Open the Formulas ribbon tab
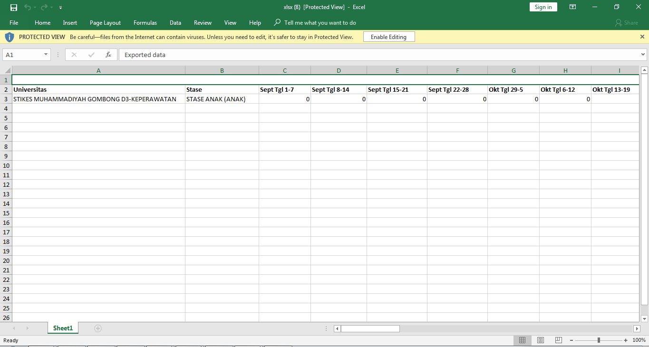This screenshot has height=347, width=649. [x=145, y=22]
